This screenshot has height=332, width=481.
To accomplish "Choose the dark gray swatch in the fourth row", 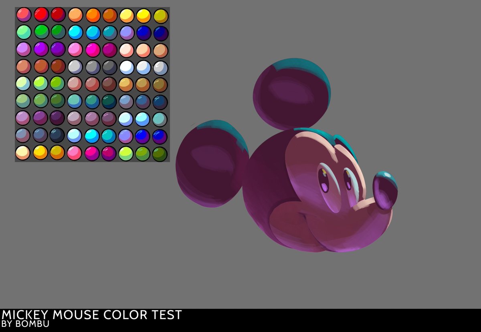I will click(x=109, y=67).
